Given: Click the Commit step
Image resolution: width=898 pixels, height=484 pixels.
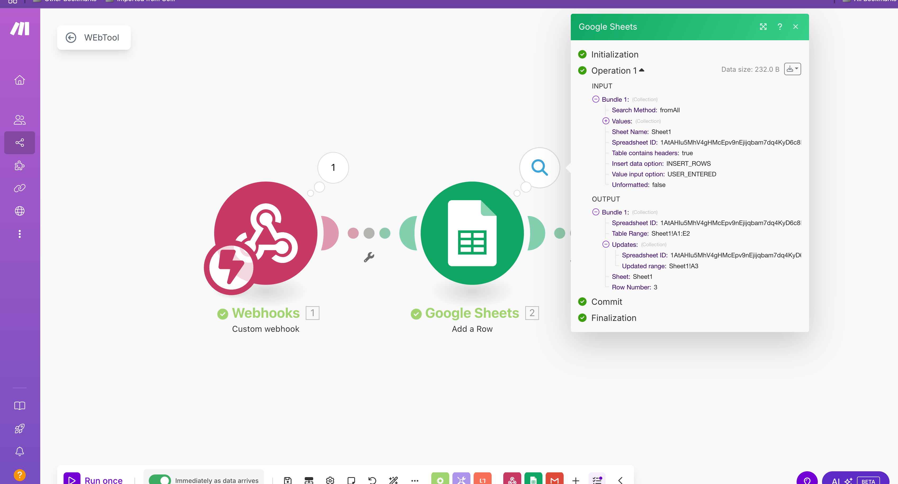Looking at the screenshot, I should (607, 302).
